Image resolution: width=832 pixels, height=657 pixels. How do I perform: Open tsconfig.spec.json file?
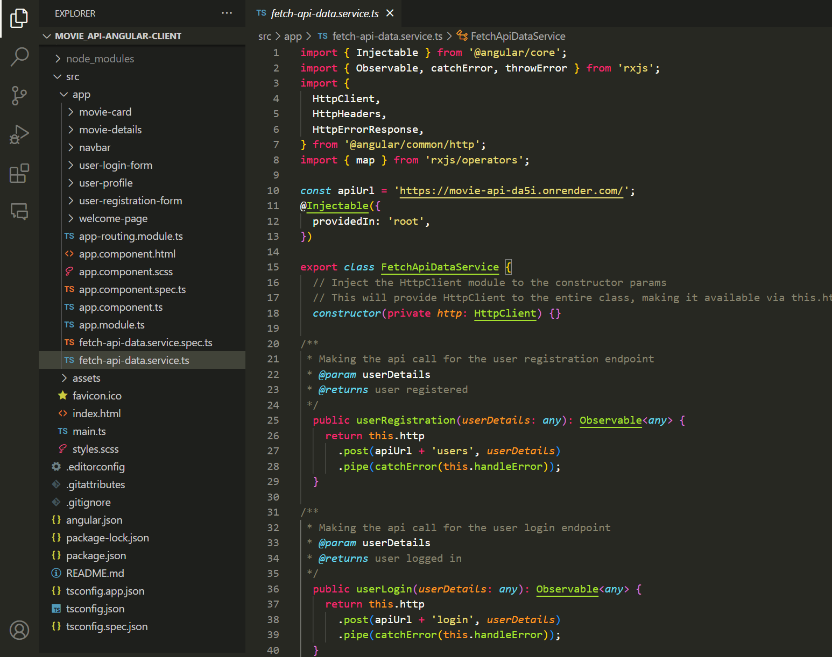coord(142,626)
